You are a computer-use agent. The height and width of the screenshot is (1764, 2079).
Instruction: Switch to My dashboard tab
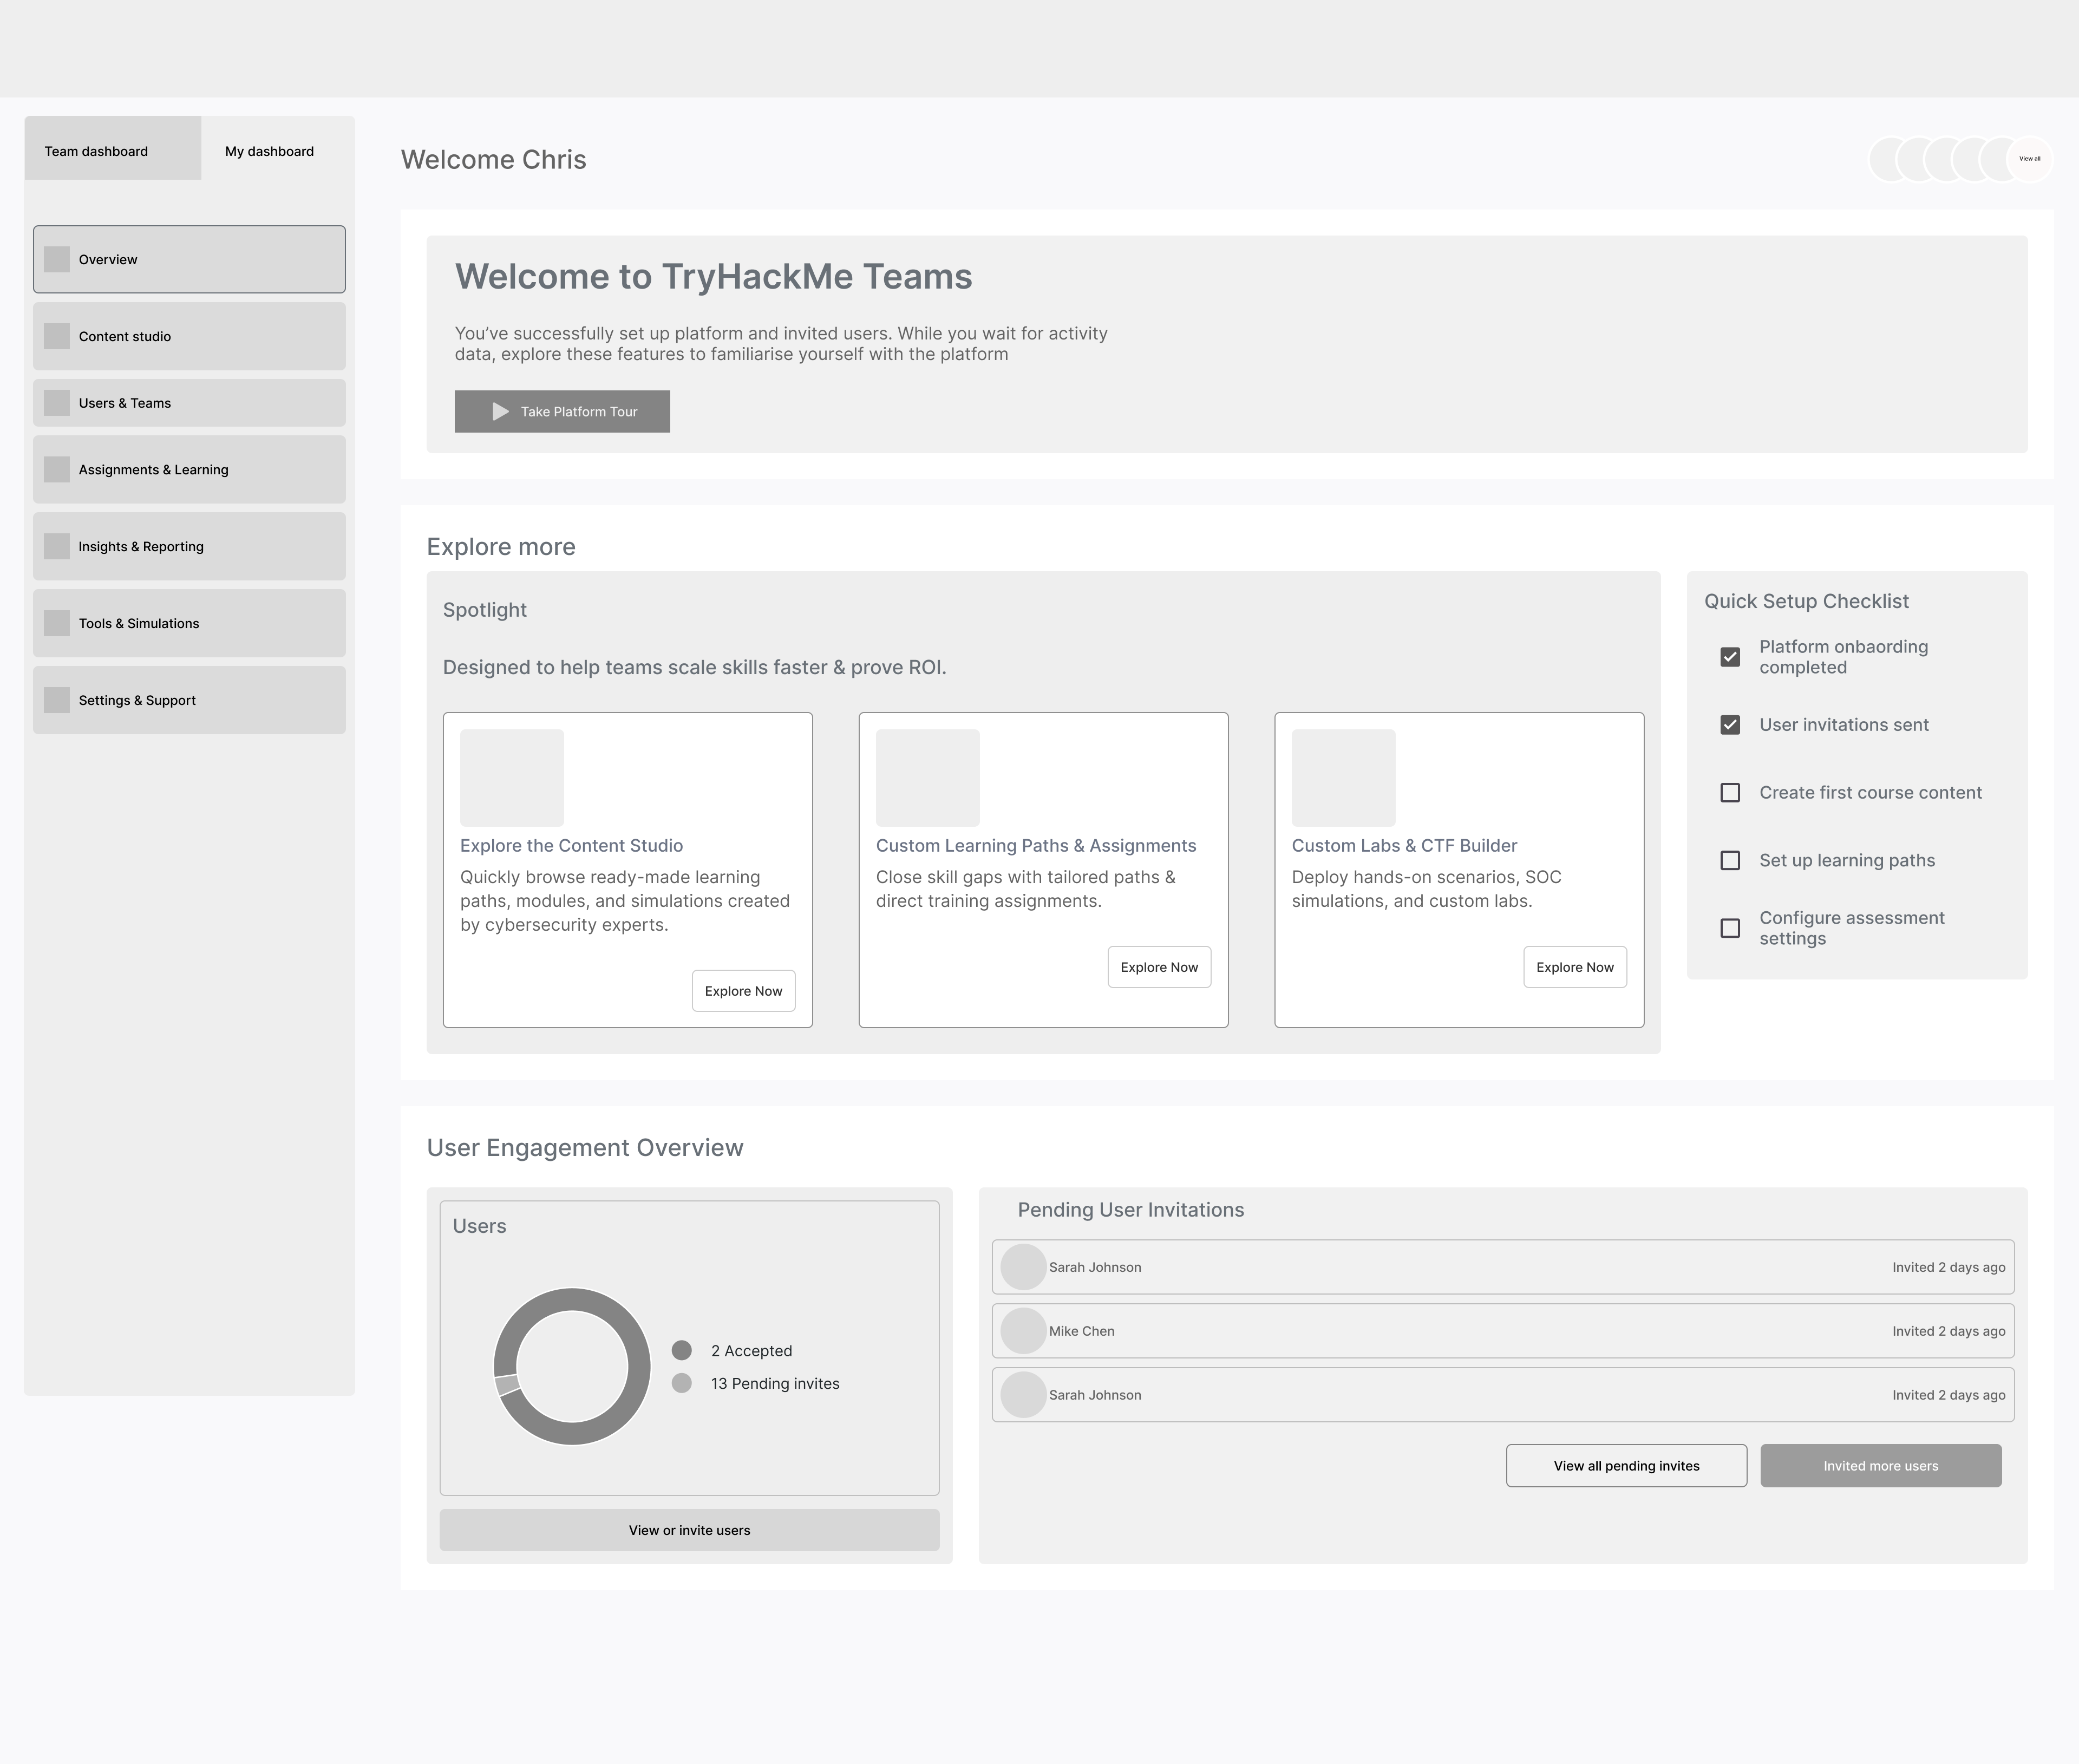(x=270, y=151)
